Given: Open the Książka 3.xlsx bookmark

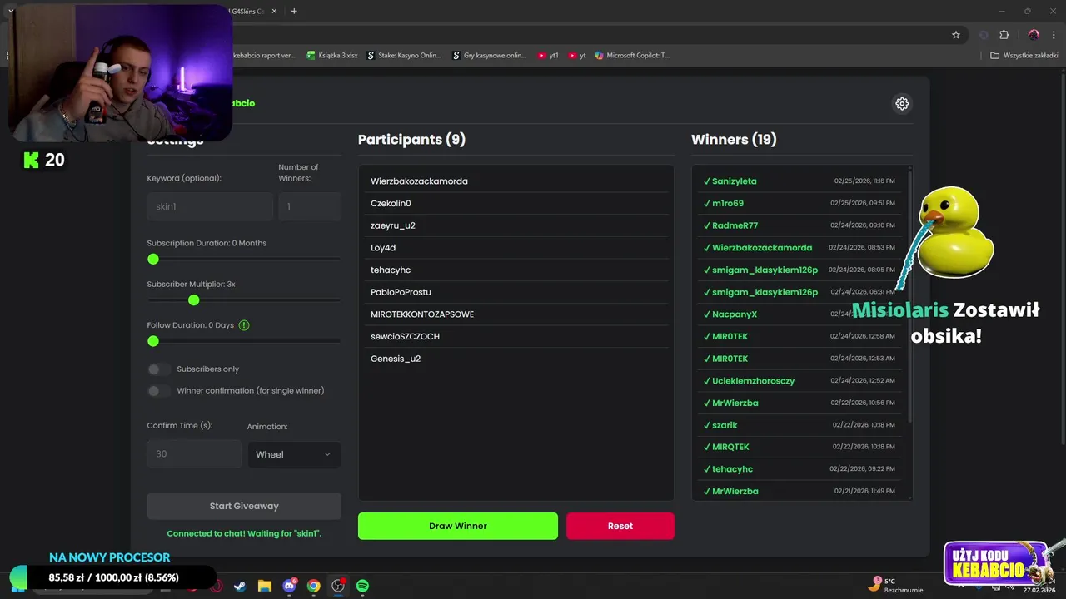Looking at the screenshot, I should (332, 56).
